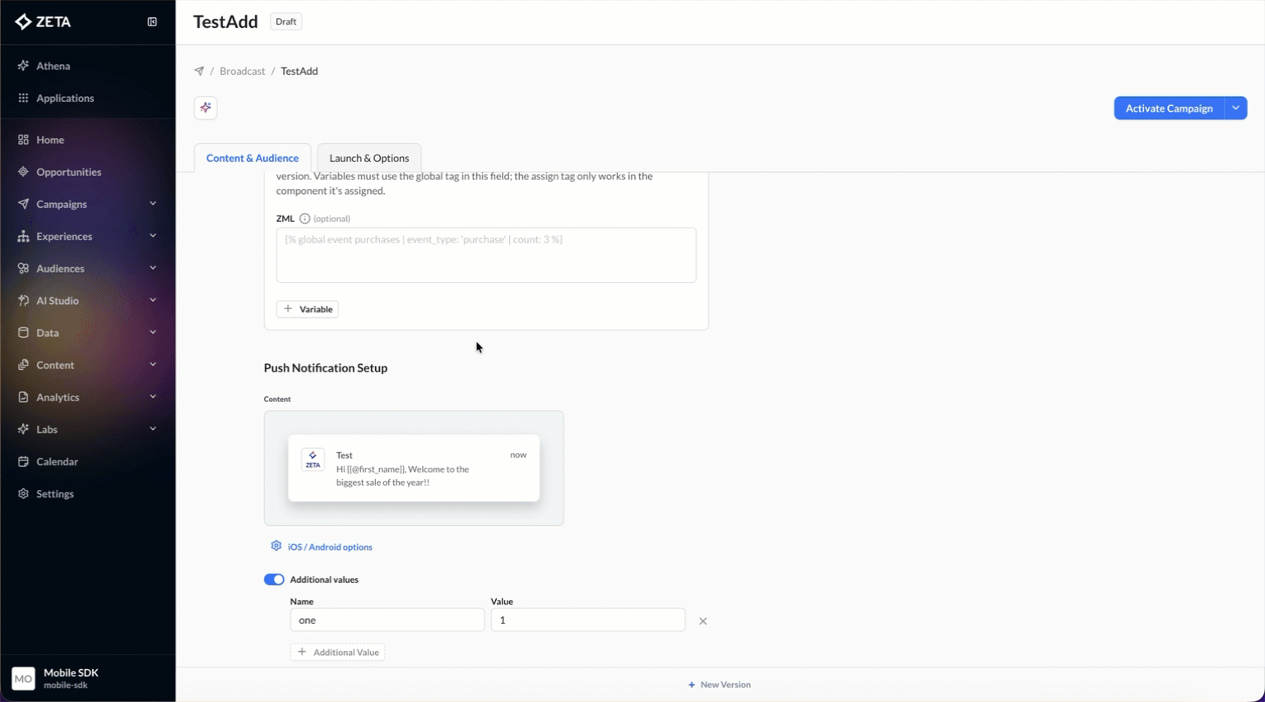The image size is (1265, 702).
Task: Click Experiences hierarchy icon
Action: click(x=23, y=236)
